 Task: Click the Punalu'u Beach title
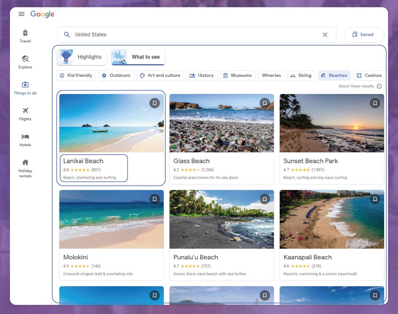(x=196, y=257)
